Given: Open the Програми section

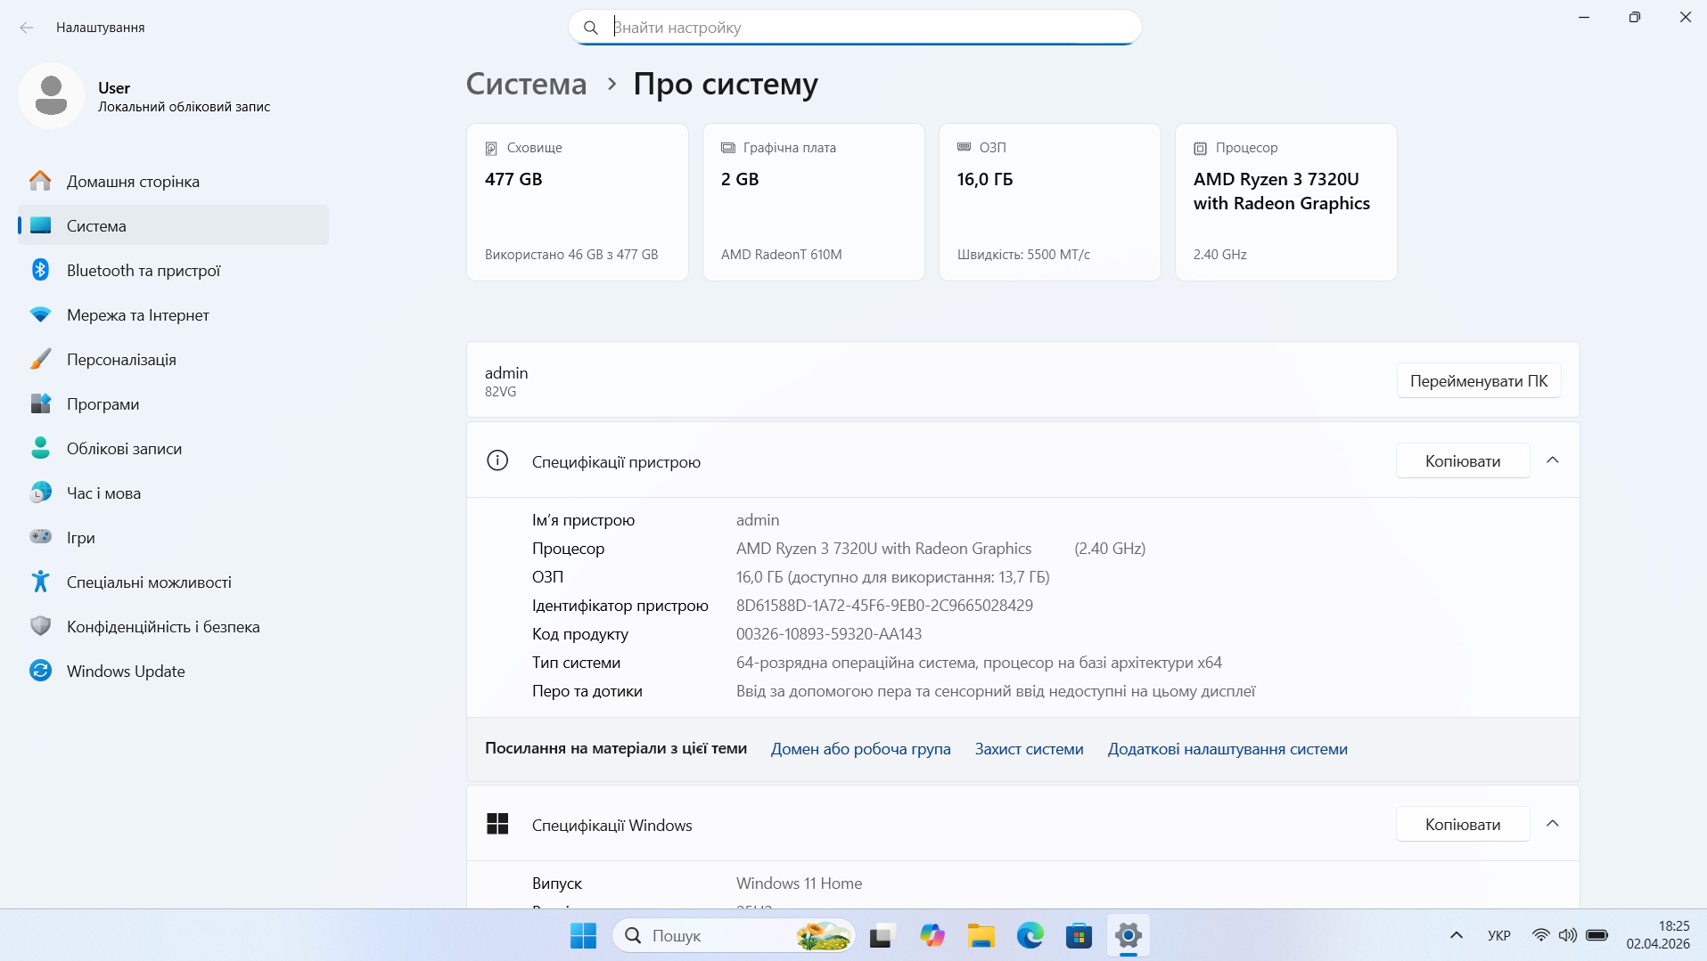Looking at the screenshot, I should (103, 403).
